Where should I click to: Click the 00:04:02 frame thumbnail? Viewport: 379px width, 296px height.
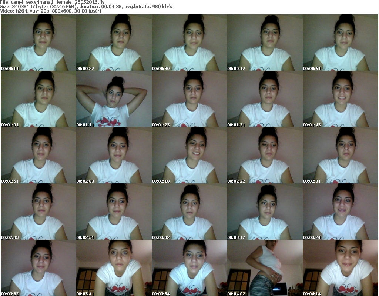(265, 268)
